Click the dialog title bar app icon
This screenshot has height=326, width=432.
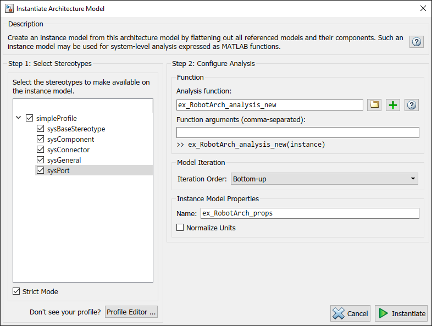click(x=9, y=9)
